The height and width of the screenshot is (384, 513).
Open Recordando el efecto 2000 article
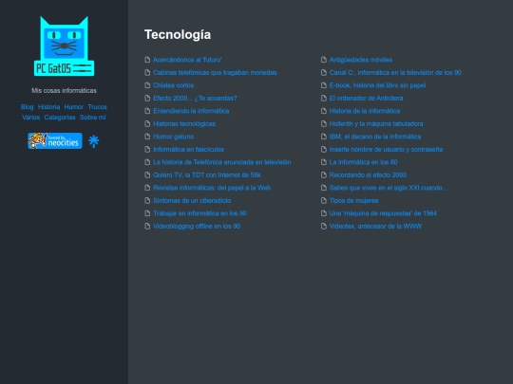point(368,175)
